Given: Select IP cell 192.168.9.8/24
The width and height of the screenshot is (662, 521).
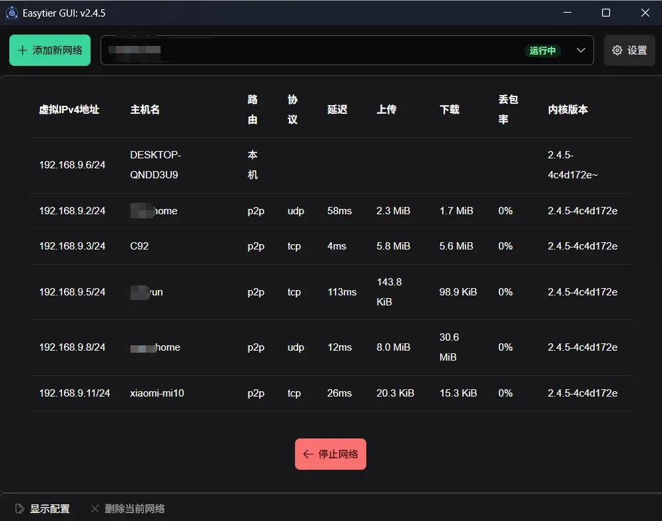Looking at the screenshot, I should tap(72, 347).
